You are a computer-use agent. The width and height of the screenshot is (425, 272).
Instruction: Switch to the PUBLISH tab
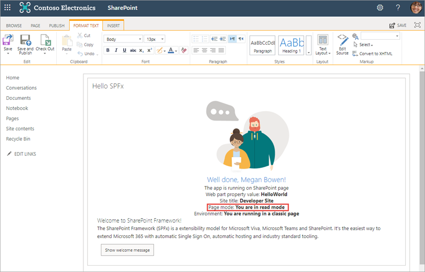click(x=57, y=25)
